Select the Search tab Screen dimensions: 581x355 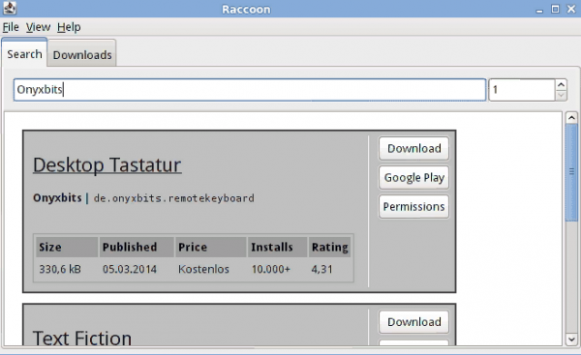tap(24, 54)
